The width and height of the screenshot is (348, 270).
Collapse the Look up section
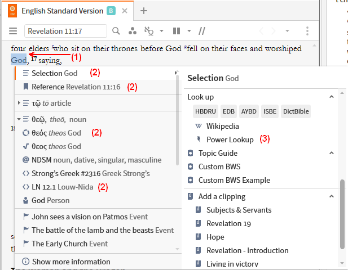tap(331, 97)
